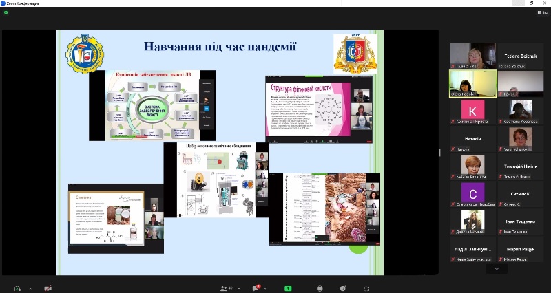Select the Наталія participant tile
Viewport: 551px width, 293px height.
pos(472,139)
